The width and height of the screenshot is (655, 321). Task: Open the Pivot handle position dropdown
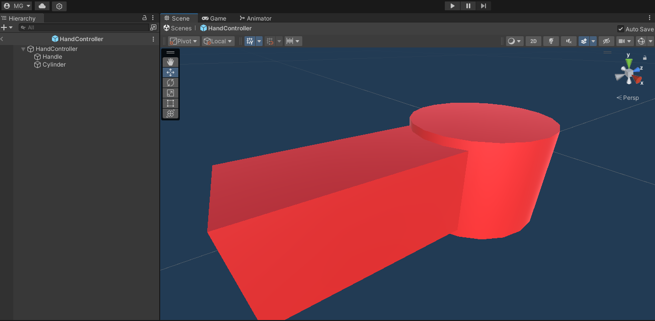[x=184, y=41]
